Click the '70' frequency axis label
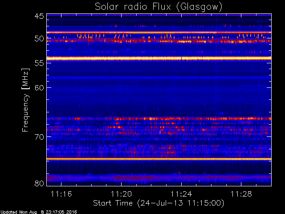This screenshot has width=285, height=214. 39,137
